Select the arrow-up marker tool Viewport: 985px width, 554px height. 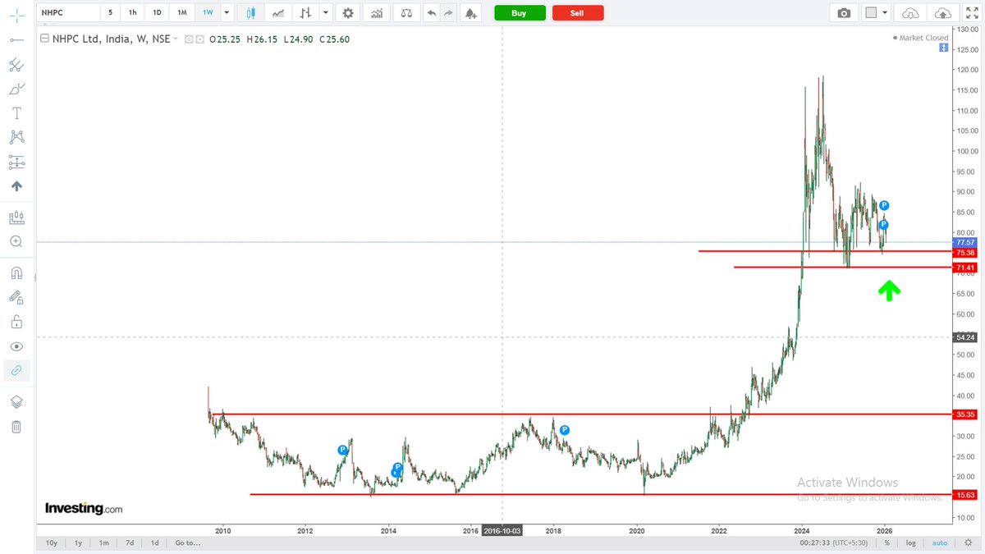[16, 186]
